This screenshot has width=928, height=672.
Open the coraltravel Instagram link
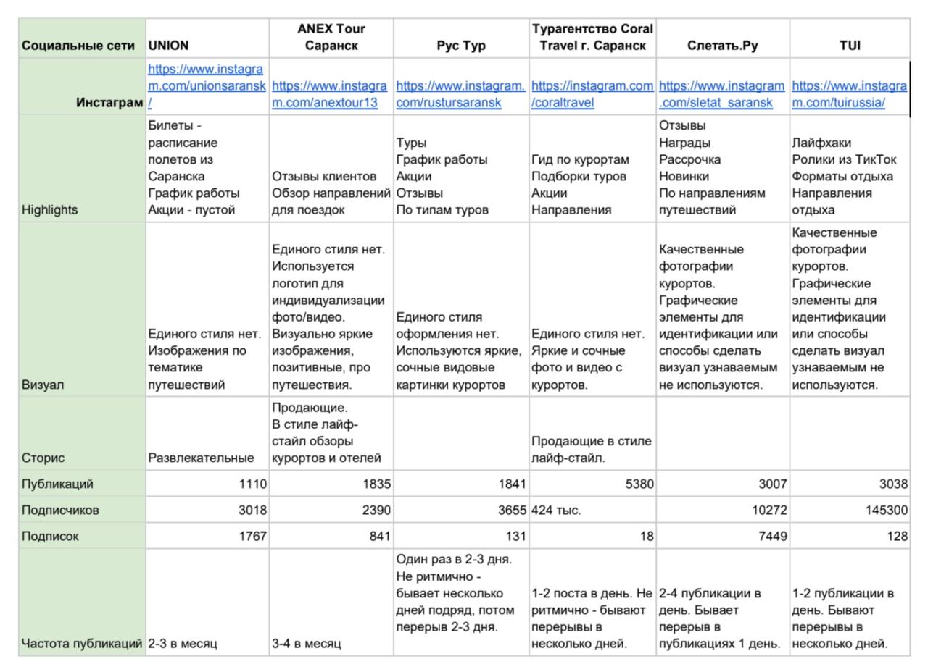[592, 94]
